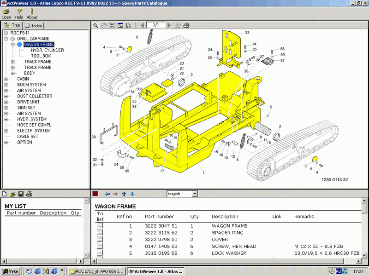
Task: Click the blue left arrow in parts toolbar
Action: tap(107, 194)
